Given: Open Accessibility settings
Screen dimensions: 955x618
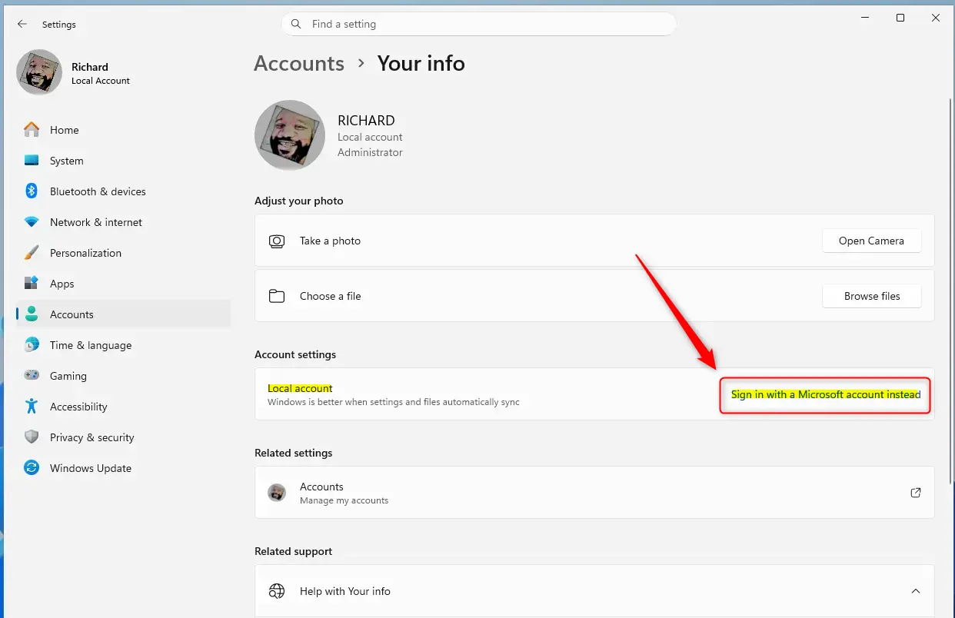Looking at the screenshot, I should click(123, 407).
